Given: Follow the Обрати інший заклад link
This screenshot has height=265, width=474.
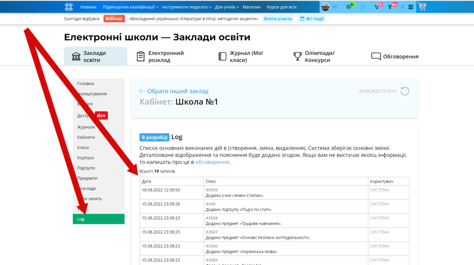Looking at the screenshot, I should [x=174, y=91].
